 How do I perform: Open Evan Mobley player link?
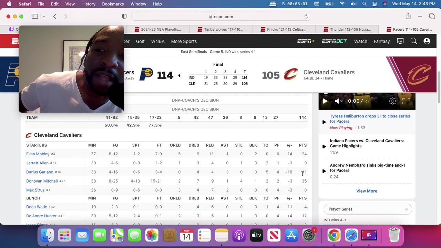[x=38, y=154]
